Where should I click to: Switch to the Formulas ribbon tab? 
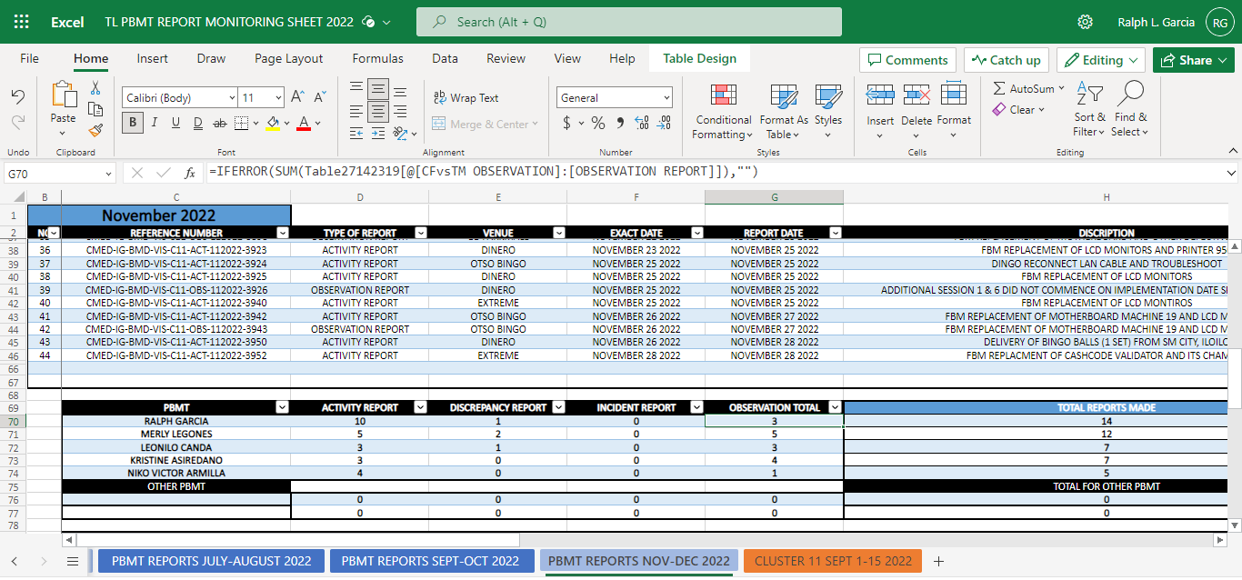click(x=377, y=58)
